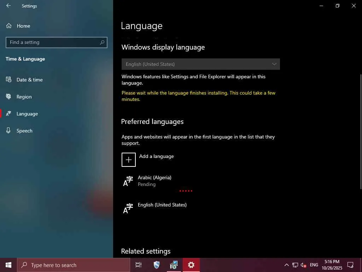The width and height of the screenshot is (362, 272).
Task: Select the Arabic (Algeria) language entry
Action: coord(201,181)
